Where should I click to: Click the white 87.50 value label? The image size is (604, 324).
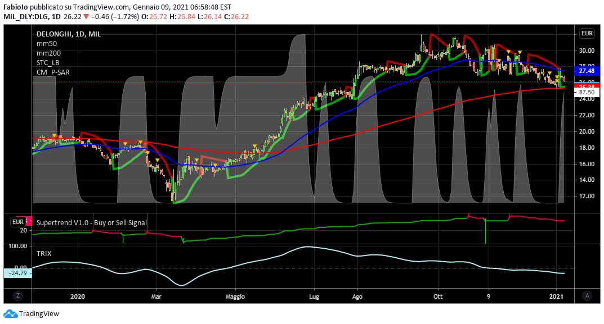587,92
